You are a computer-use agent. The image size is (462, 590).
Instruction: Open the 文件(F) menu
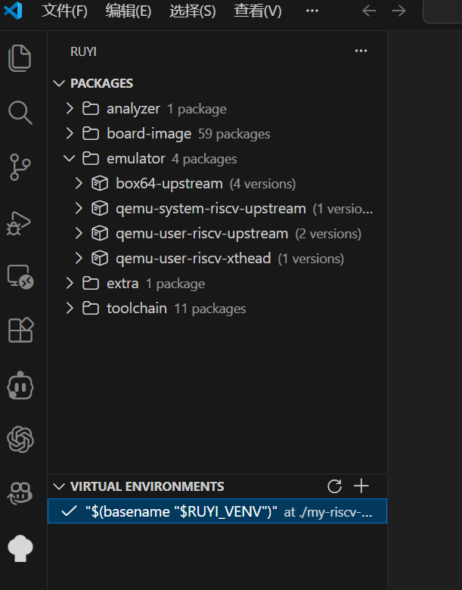tap(64, 11)
